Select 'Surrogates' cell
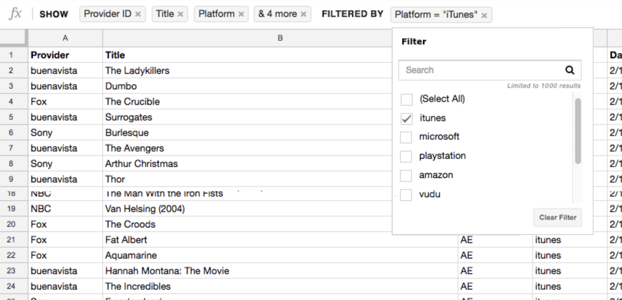This screenshot has width=622, height=300. 247,117
